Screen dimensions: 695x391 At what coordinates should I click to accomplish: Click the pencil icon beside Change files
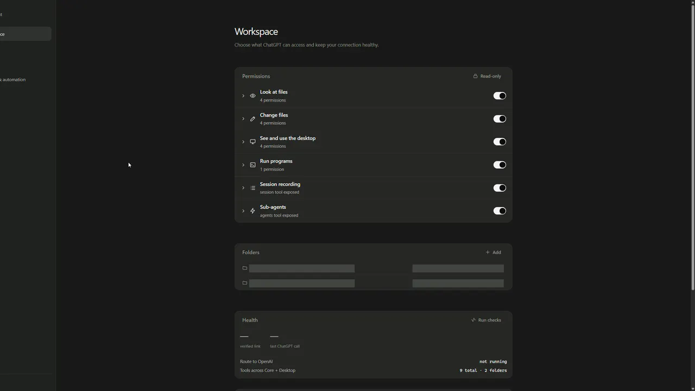pyautogui.click(x=252, y=119)
